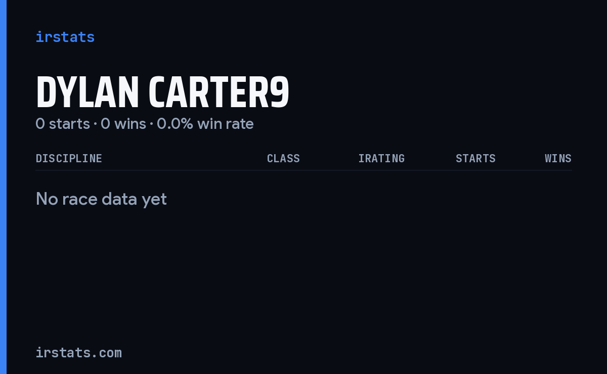Sort by the WINS column header
This screenshot has width=607, height=374.
558,159
